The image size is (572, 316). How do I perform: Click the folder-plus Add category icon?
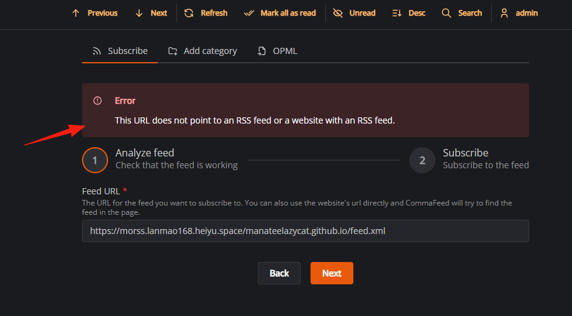173,51
